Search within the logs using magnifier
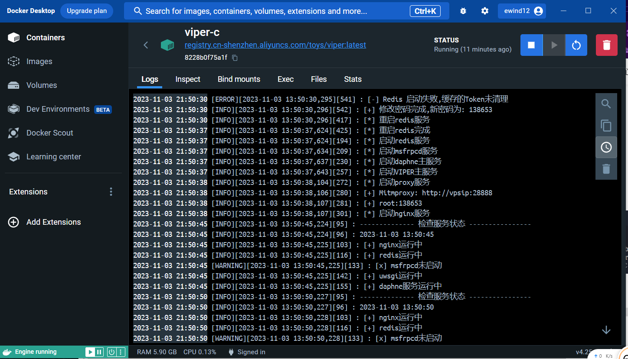628x359 pixels. point(606,104)
